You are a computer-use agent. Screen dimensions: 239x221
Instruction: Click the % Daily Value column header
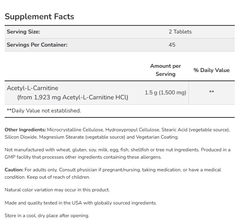pyautogui.click(x=211, y=70)
